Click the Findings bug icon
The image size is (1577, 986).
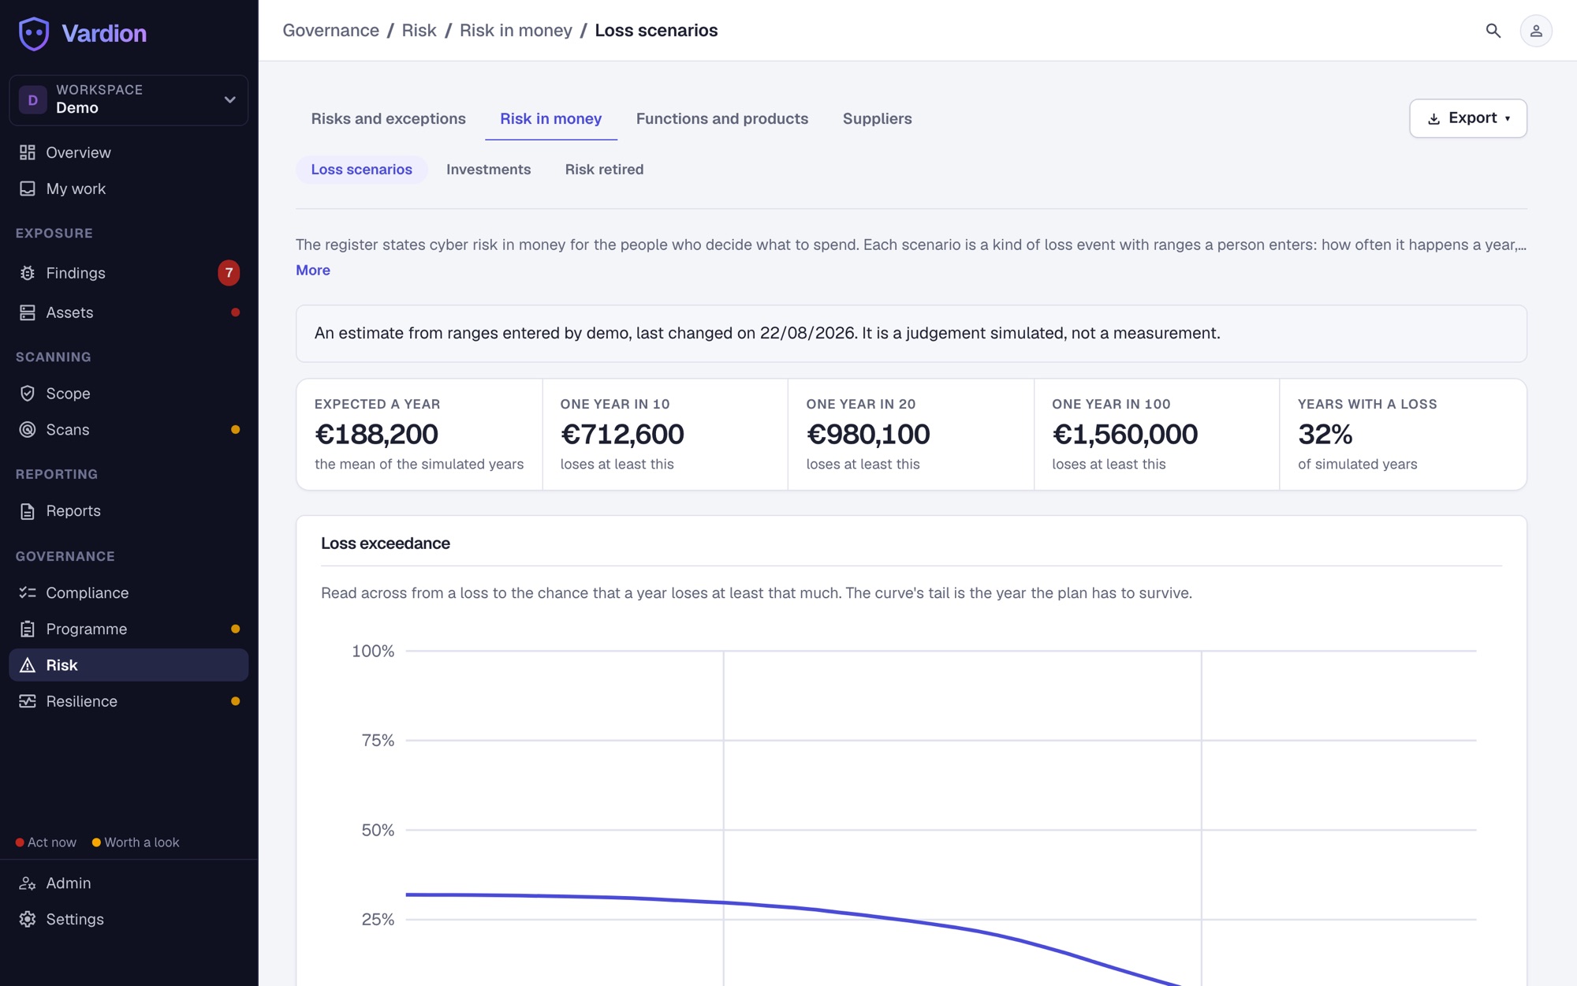click(x=28, y=273)
